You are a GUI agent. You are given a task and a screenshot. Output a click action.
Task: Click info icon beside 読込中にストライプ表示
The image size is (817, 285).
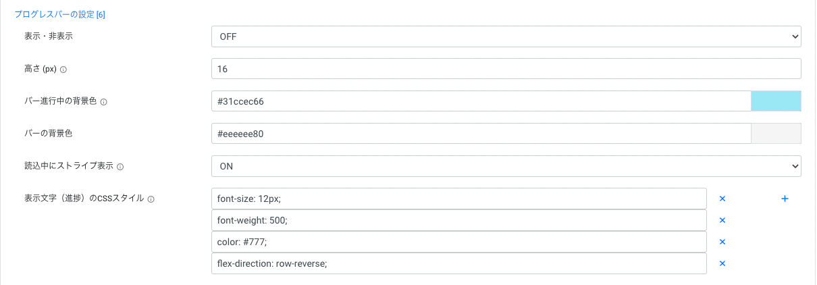120,166
